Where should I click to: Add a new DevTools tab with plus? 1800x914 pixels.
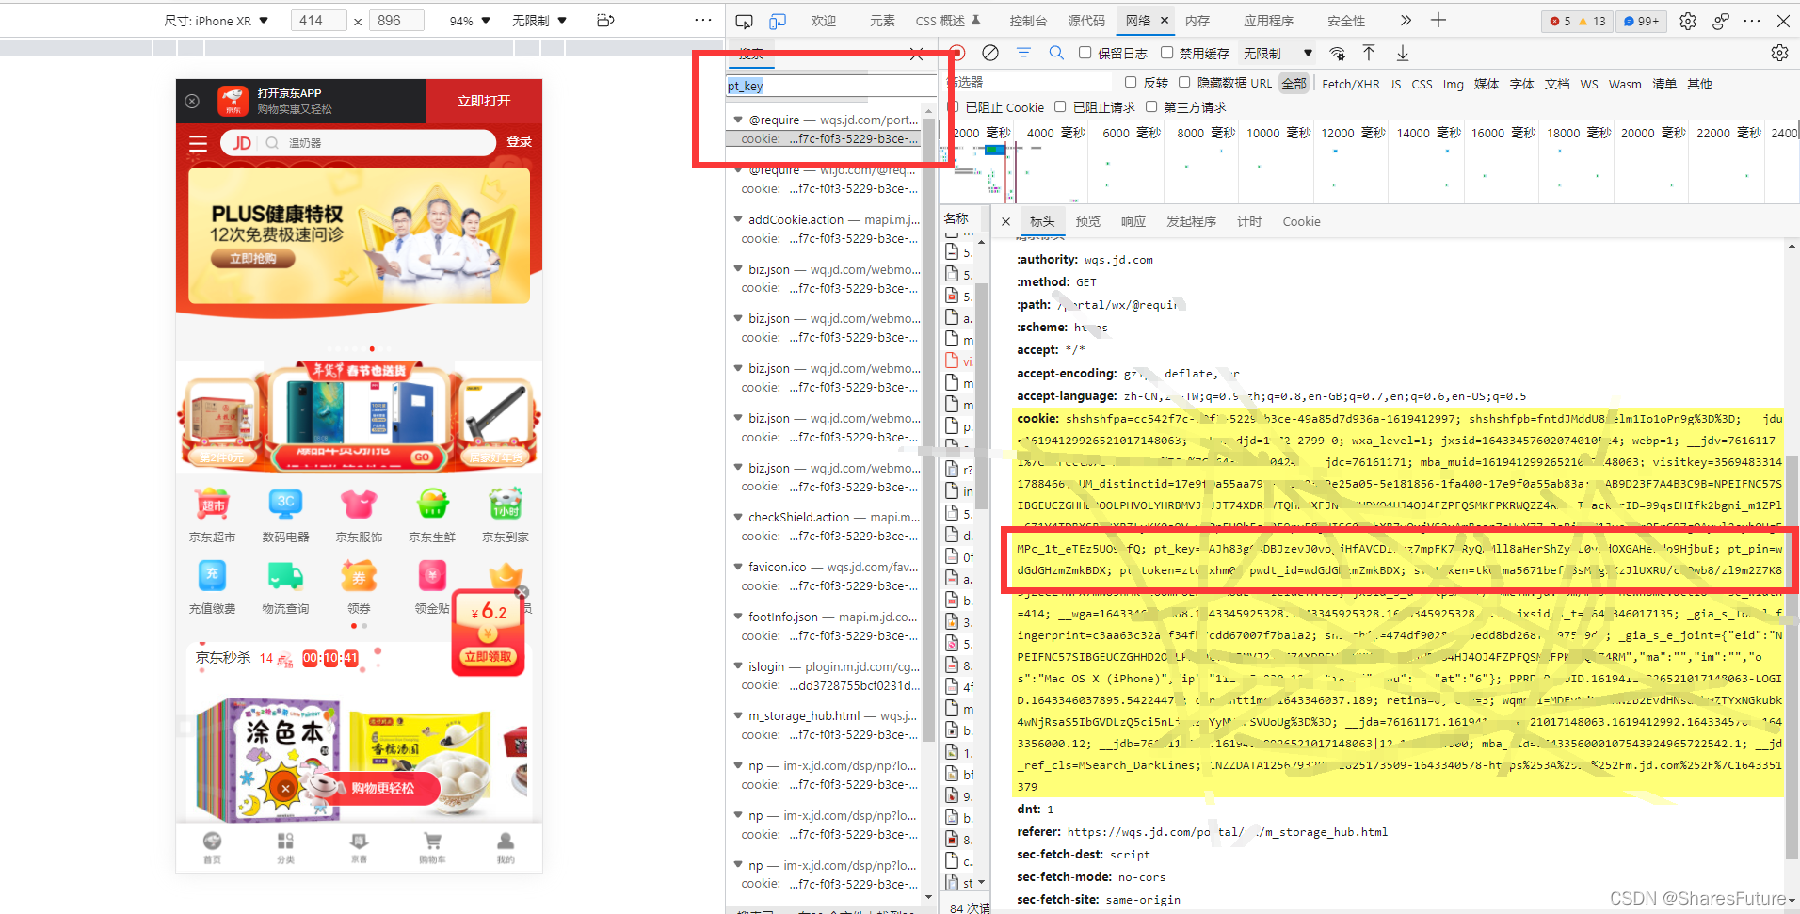1438,21
